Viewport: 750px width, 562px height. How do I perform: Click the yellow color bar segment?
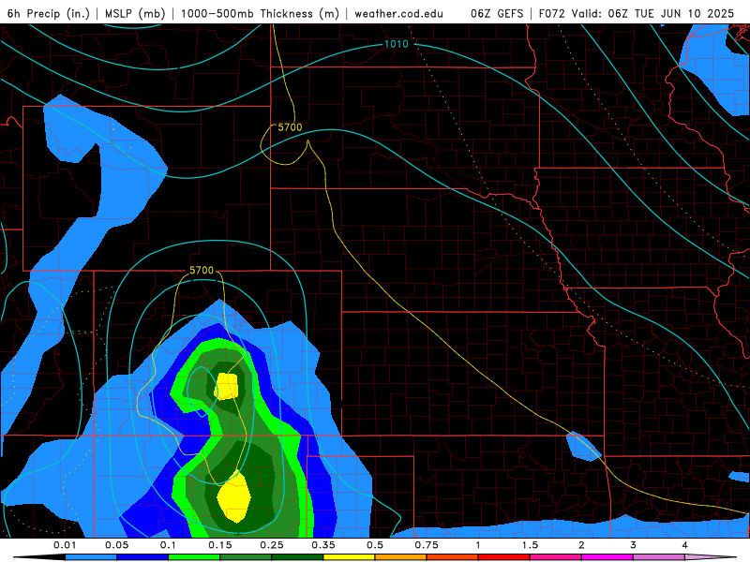click(x=349, y=557)
